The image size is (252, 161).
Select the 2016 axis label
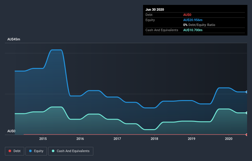(80, 139)
